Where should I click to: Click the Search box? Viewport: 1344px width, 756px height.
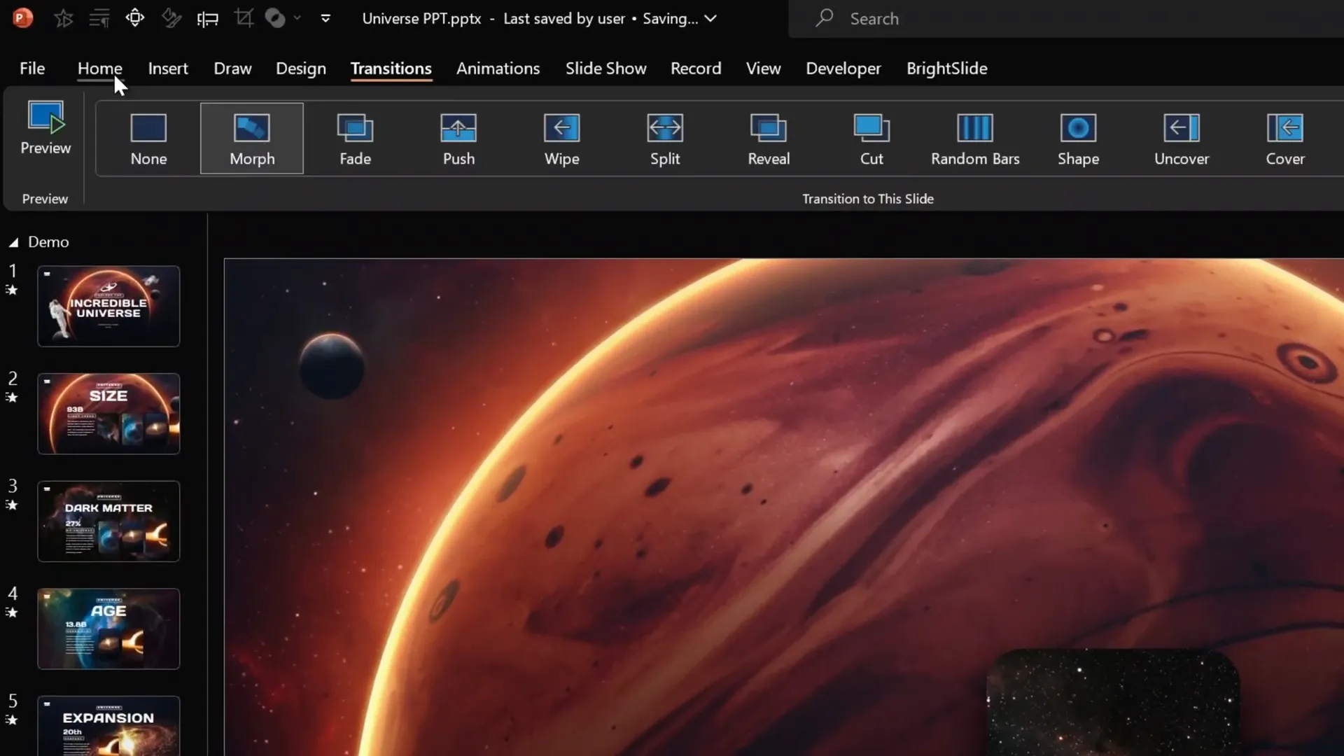[1066, 19]
